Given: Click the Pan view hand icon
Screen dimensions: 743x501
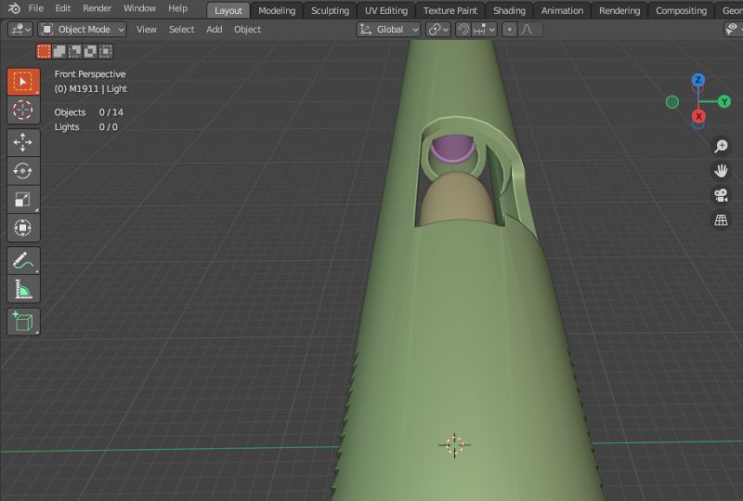Looking at the screenshot, I should coord(721,171).
